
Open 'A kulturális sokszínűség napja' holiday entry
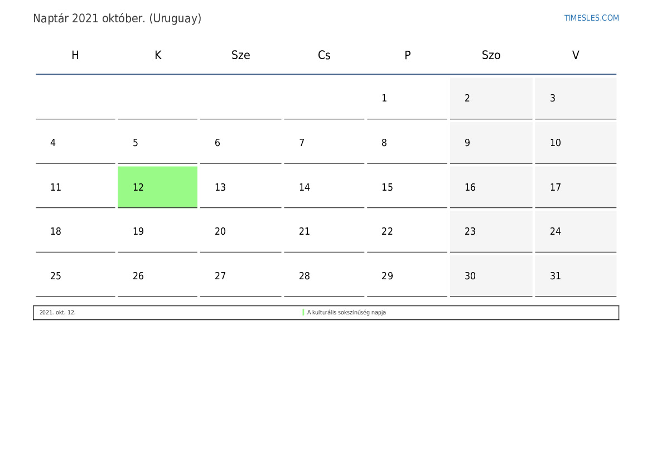[x=346, y=312]
